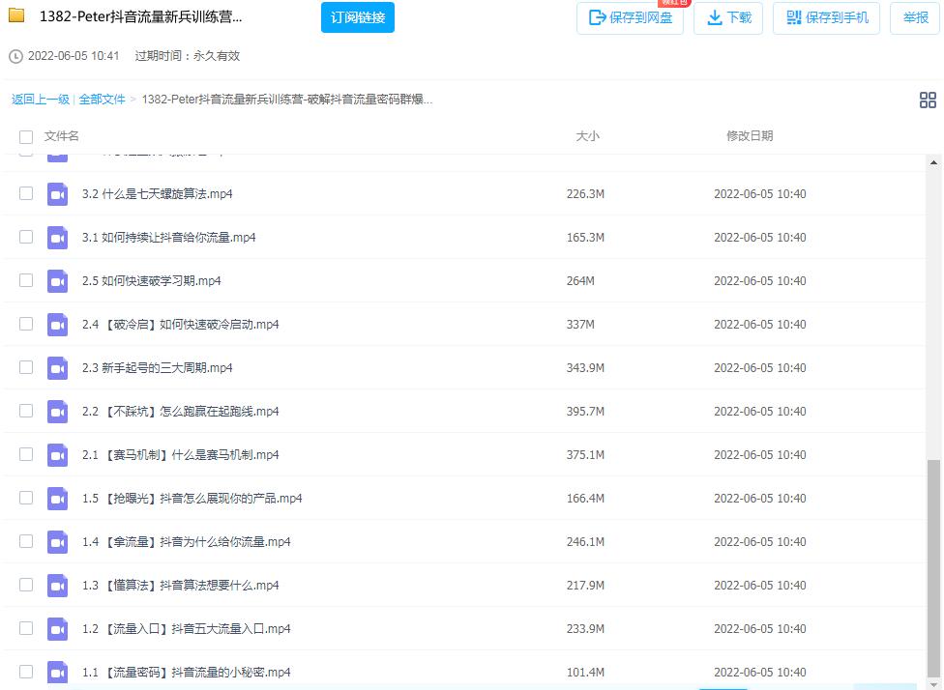This screenshot has height=690, width=944.
Task: Open file 2.4 【破冷启】如何快速破冷启动.mp4
Action: coord(180,325)
